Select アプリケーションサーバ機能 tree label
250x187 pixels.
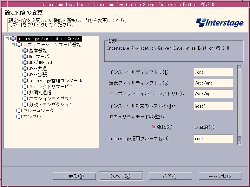pos(52,45)
